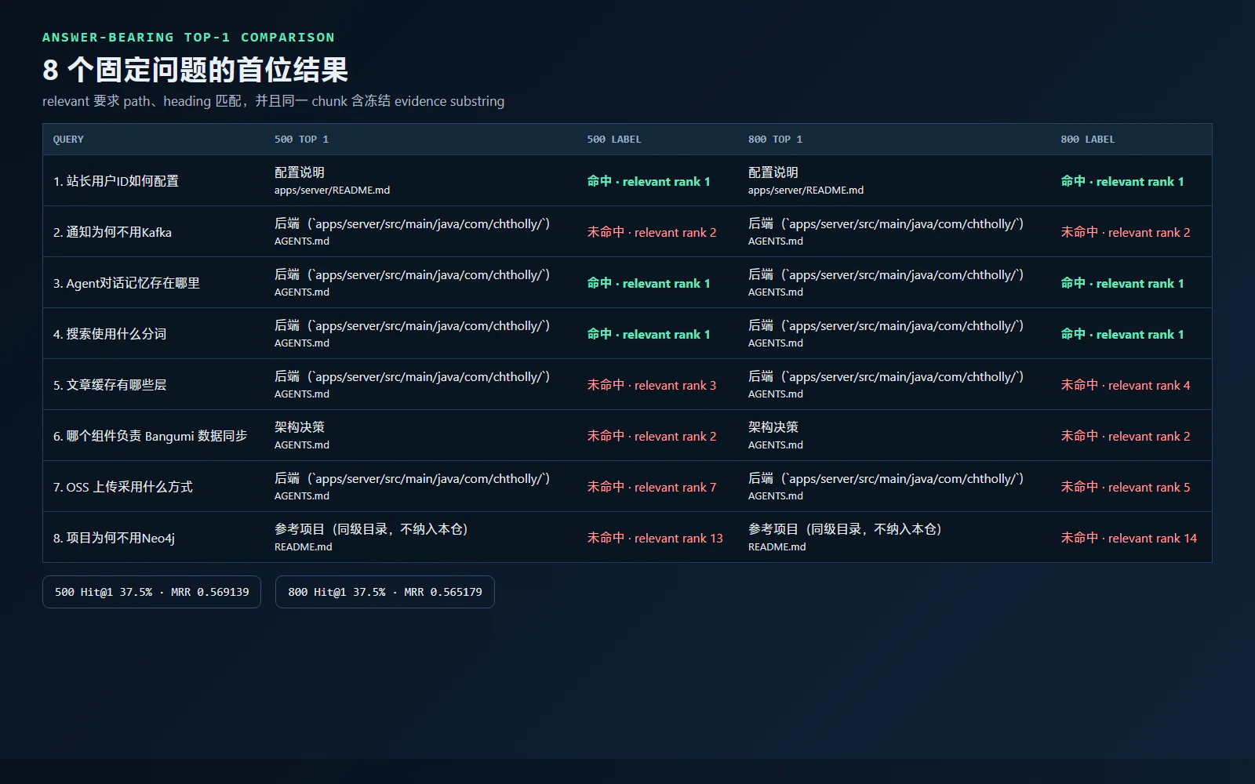Click the 500 LABEL column header

coord(614,140)
